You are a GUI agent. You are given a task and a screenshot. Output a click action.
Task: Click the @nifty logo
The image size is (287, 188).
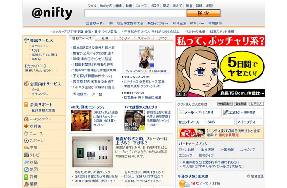point(52,13)
